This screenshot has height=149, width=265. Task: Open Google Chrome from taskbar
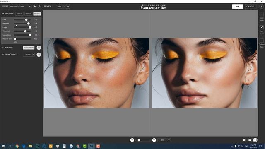pos(17,146)
